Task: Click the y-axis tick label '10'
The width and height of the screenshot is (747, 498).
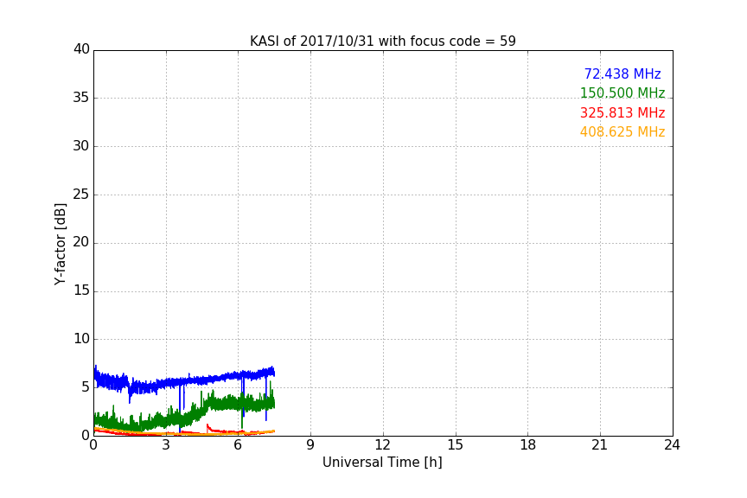Action: (81, 339)
